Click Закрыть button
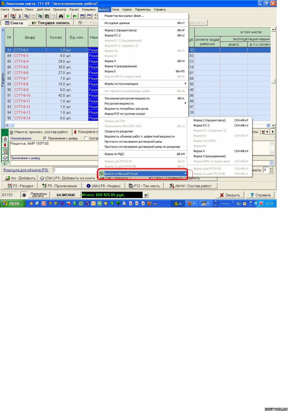289x412 pixels. tap(230, 195)
